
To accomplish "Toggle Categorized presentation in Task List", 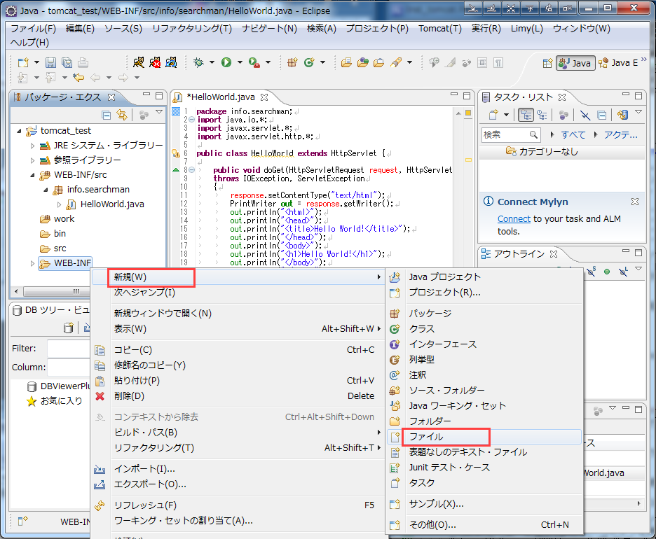I will coord(526,115).
